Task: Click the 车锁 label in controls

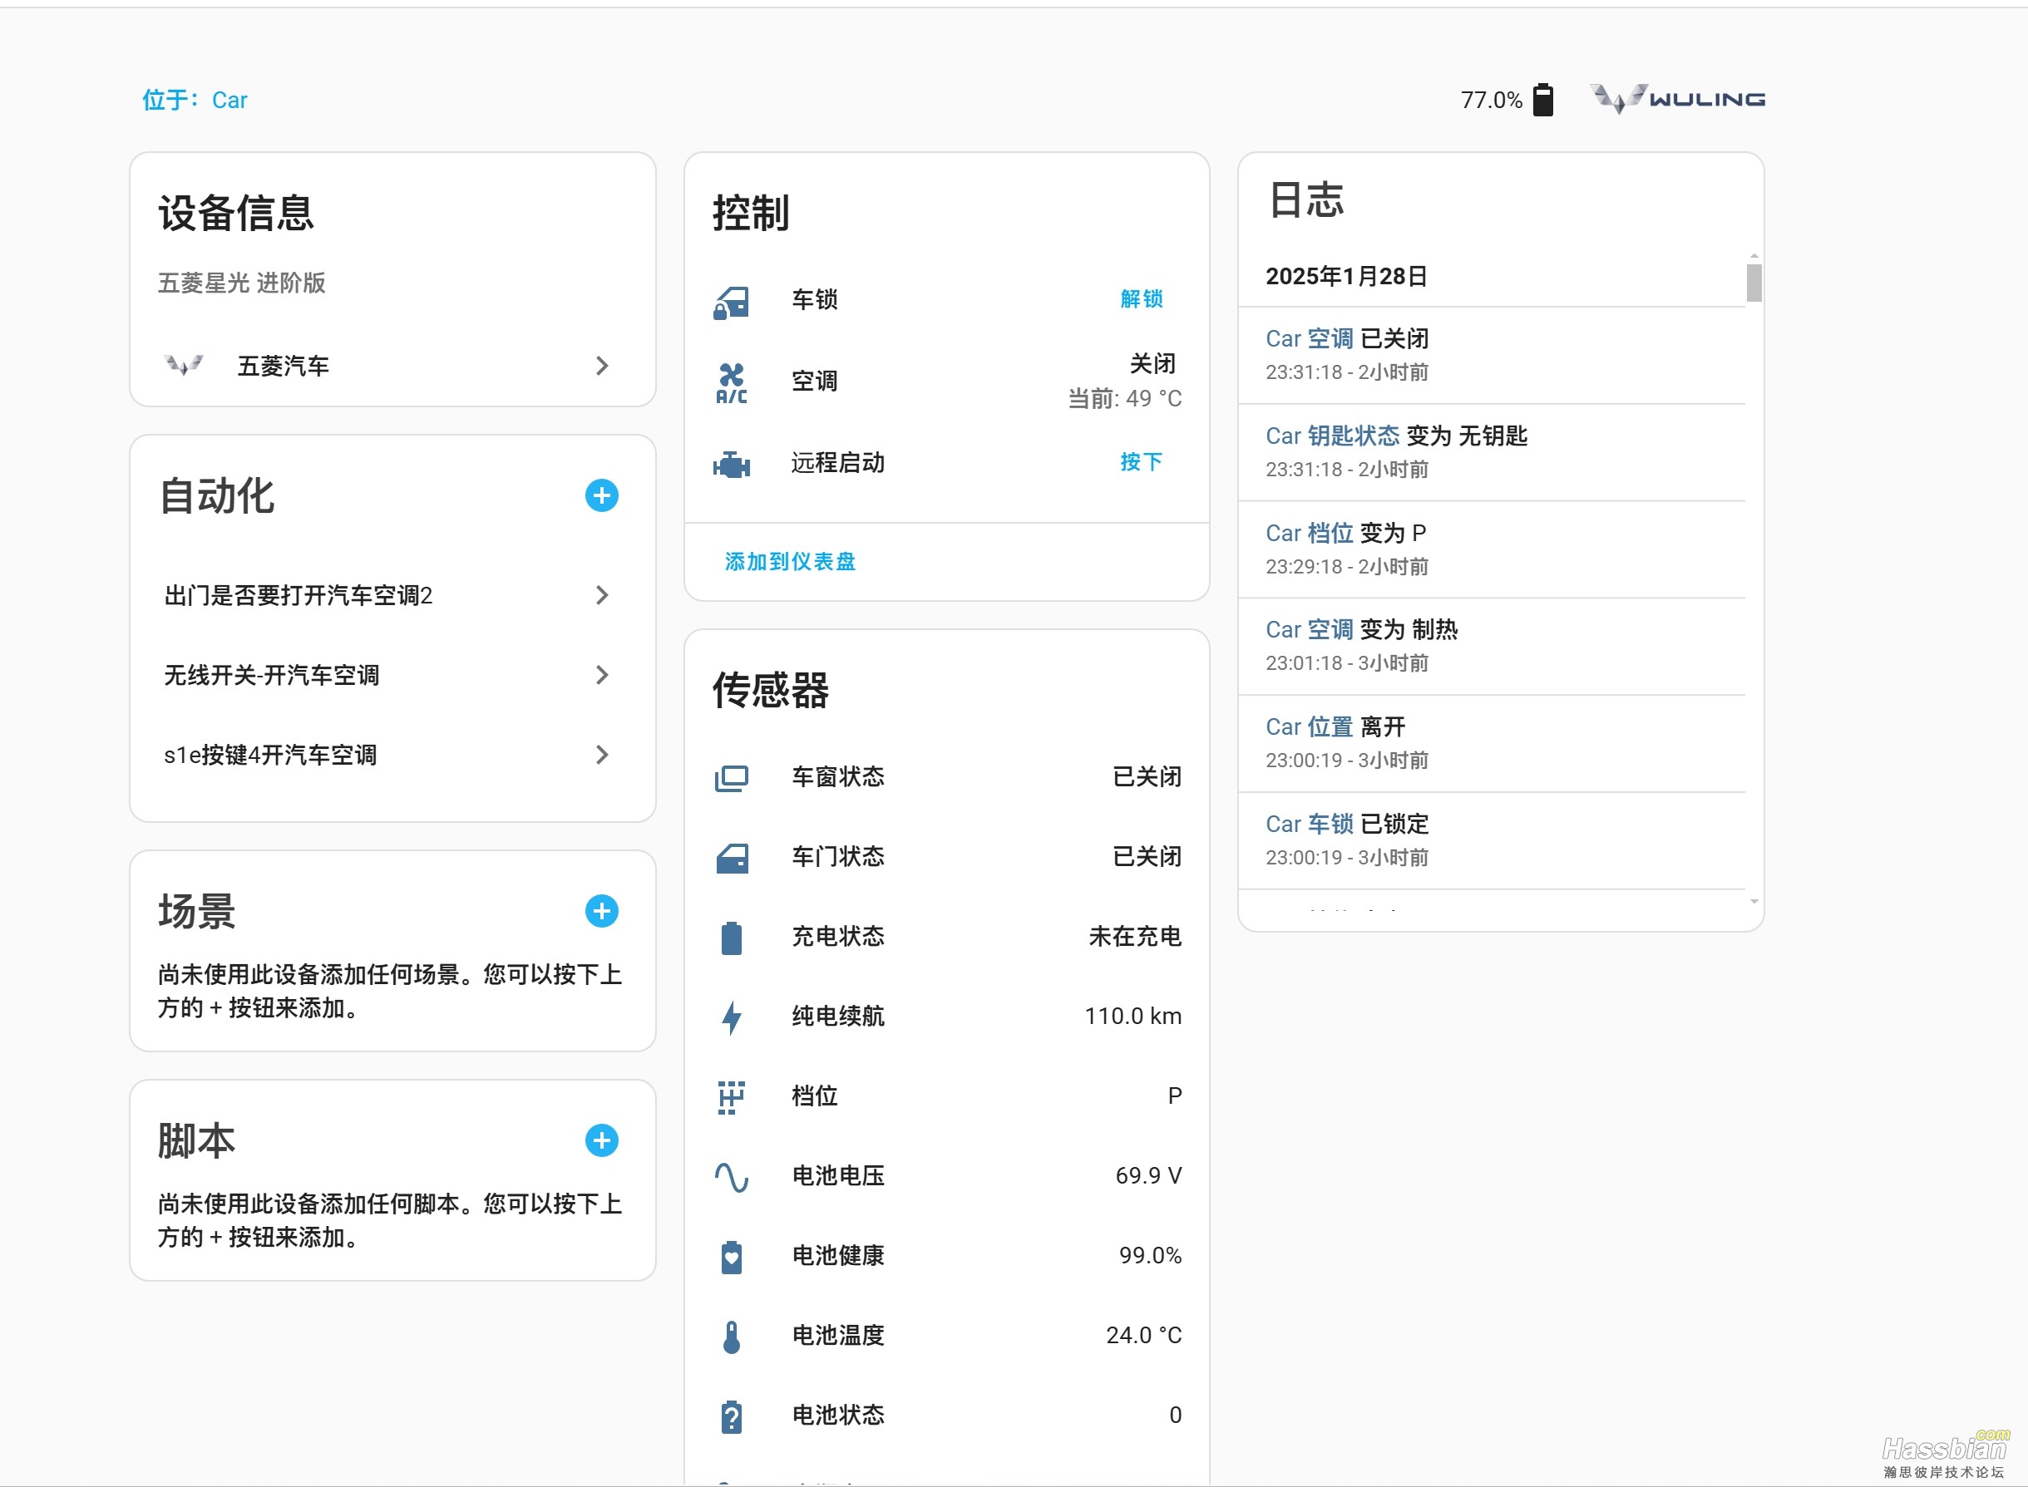Action: (814, 300)
